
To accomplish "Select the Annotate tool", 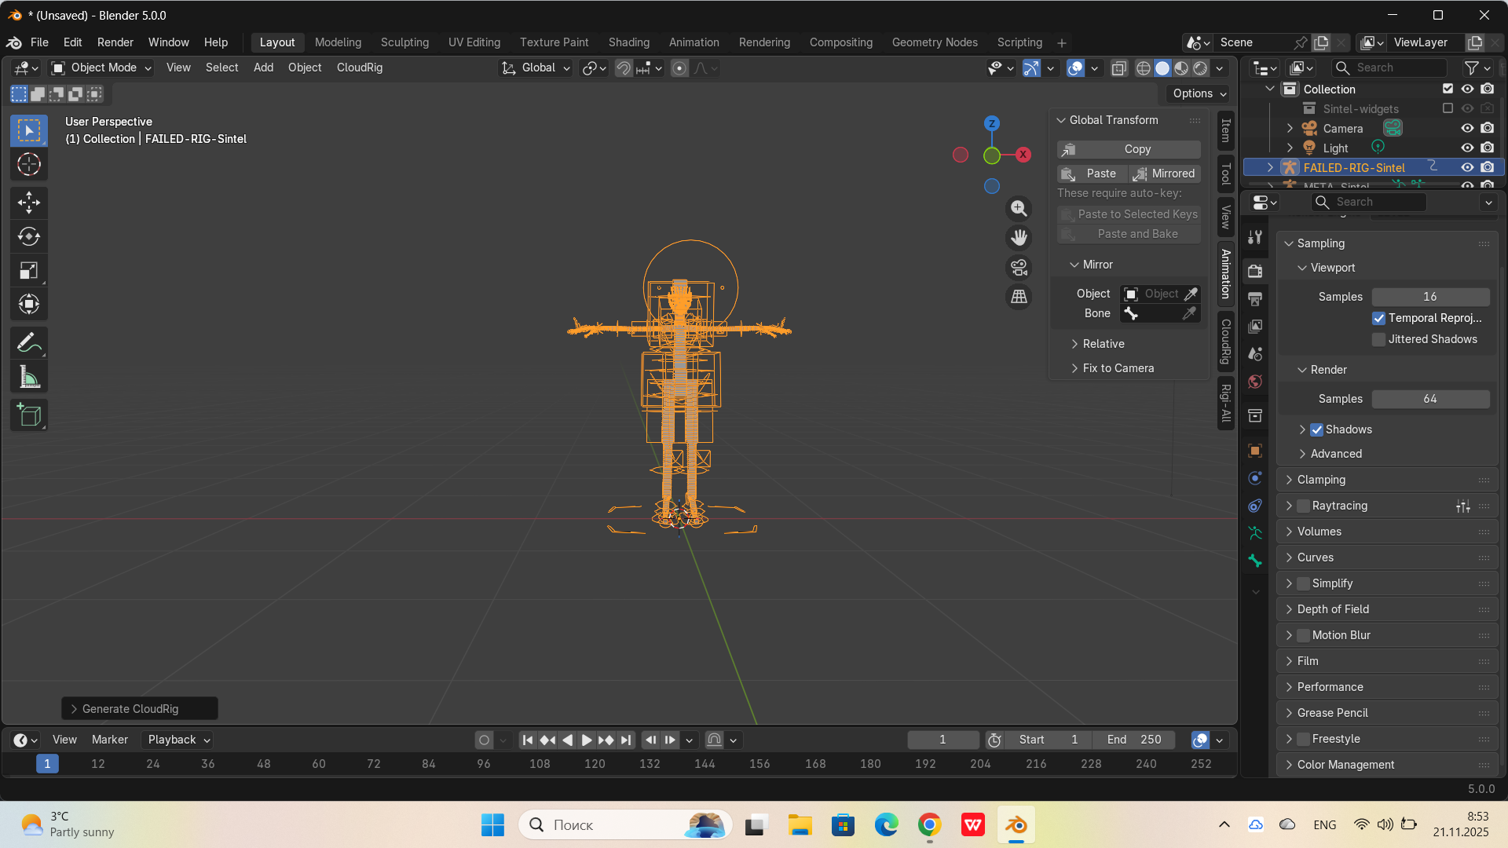I will point(29,343).
